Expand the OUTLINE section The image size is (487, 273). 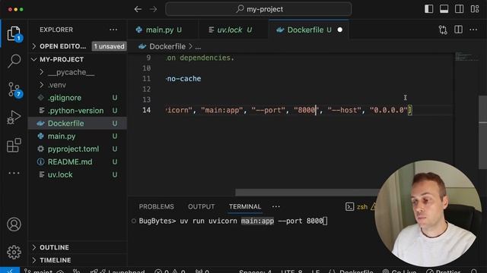tap(78, 247)
